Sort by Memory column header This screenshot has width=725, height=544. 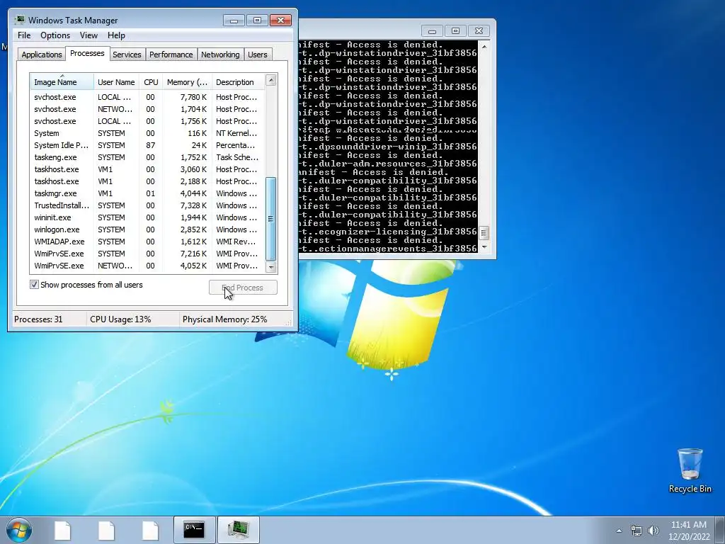point(187,82)
